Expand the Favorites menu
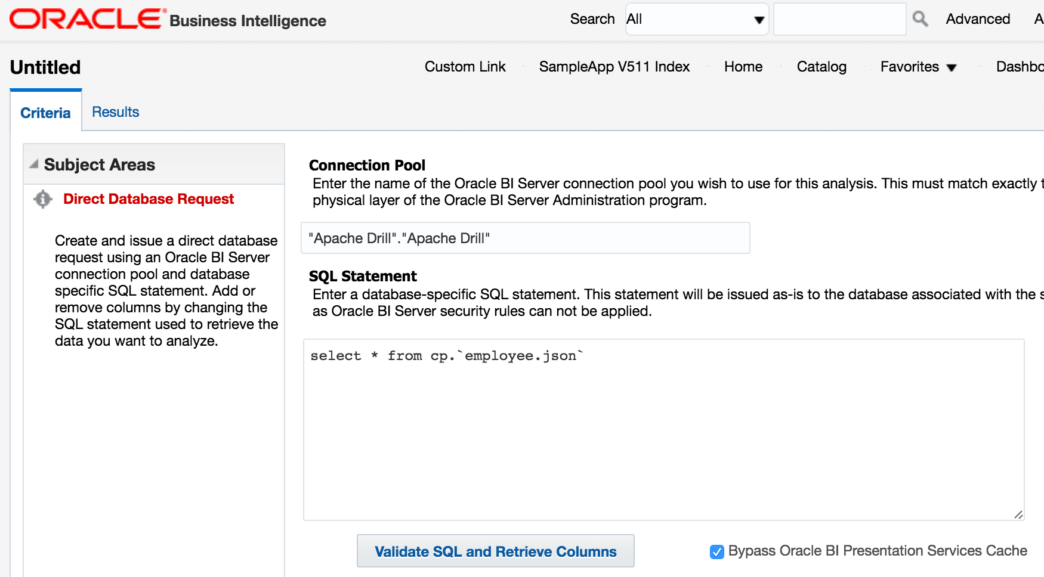 coord(918,67)
